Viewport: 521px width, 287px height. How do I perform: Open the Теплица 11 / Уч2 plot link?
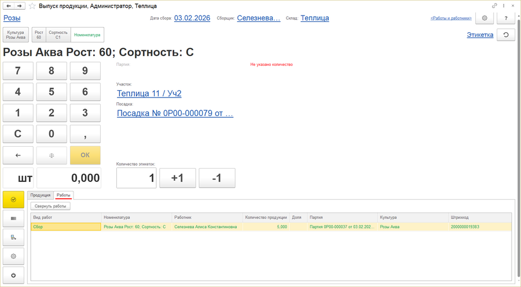coord(149,94)
